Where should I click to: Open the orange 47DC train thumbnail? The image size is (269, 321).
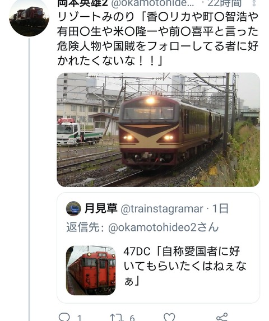[x=91, y=270]
